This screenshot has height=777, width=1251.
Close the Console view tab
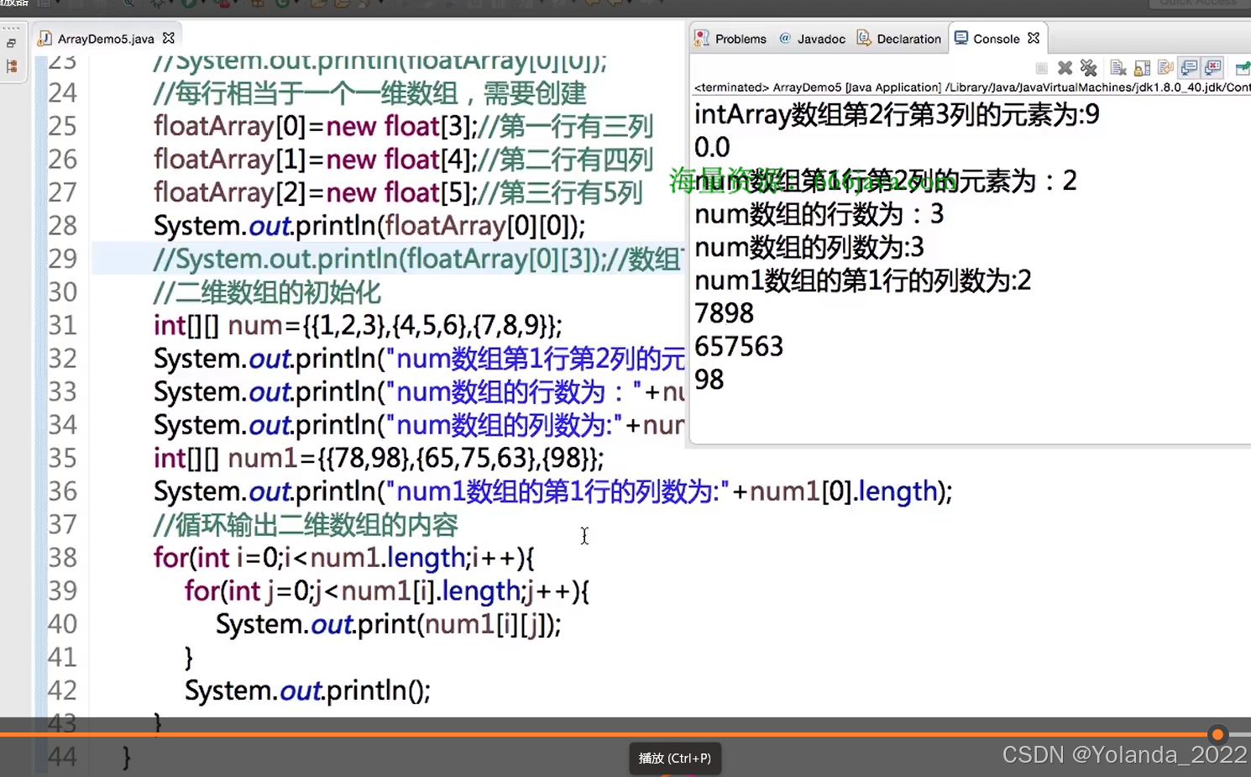click(x=1034, y=38)
